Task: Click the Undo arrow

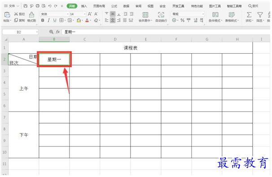Action: 50,6
